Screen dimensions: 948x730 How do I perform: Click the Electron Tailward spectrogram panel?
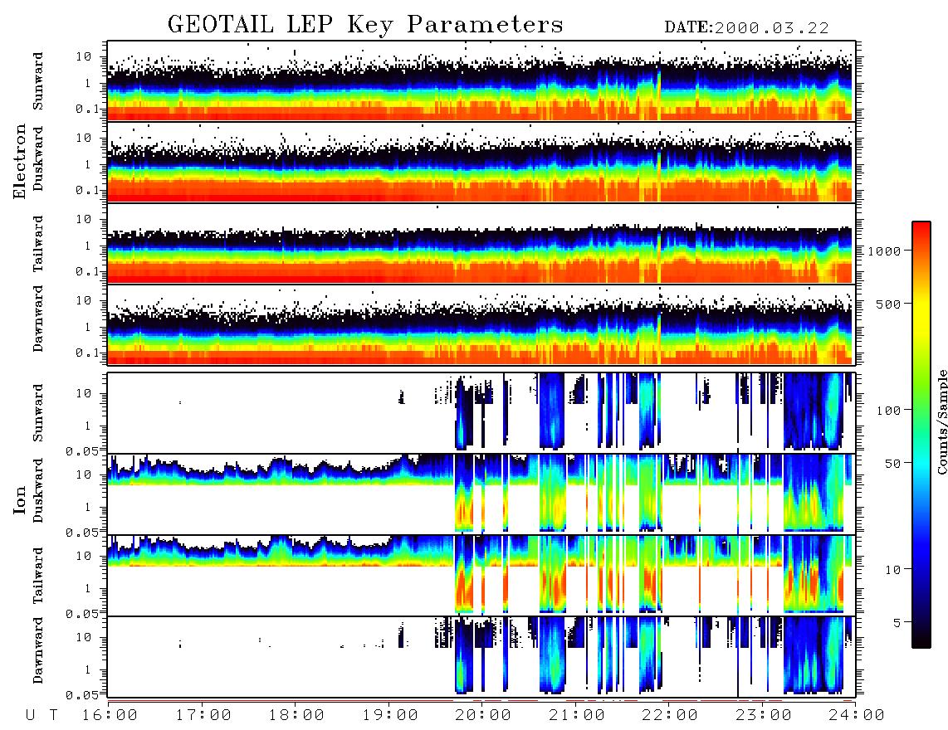[481, 244]
